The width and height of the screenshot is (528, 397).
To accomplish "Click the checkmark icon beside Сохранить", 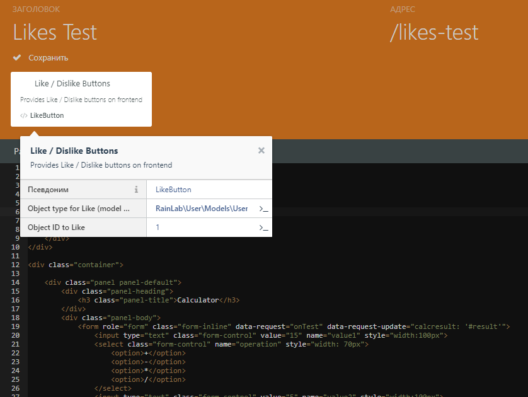I will [x=17, y=57].
